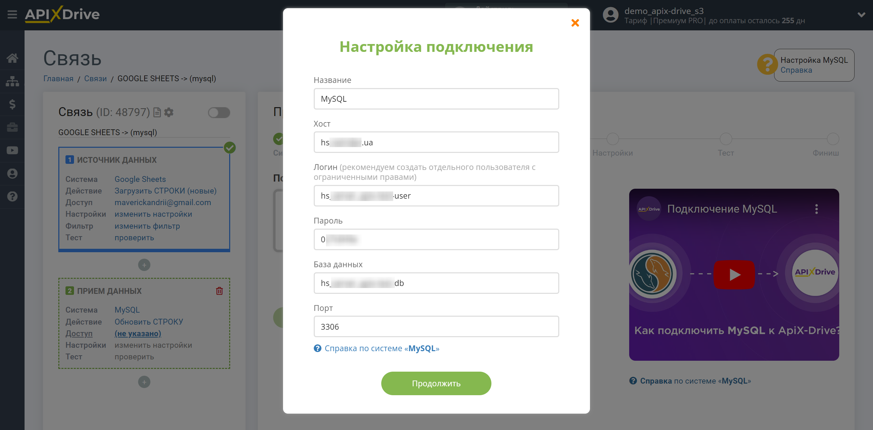This screenshot has width=873, height=430.
Task: Select the Настройки step marker
Action: point(612,139)
